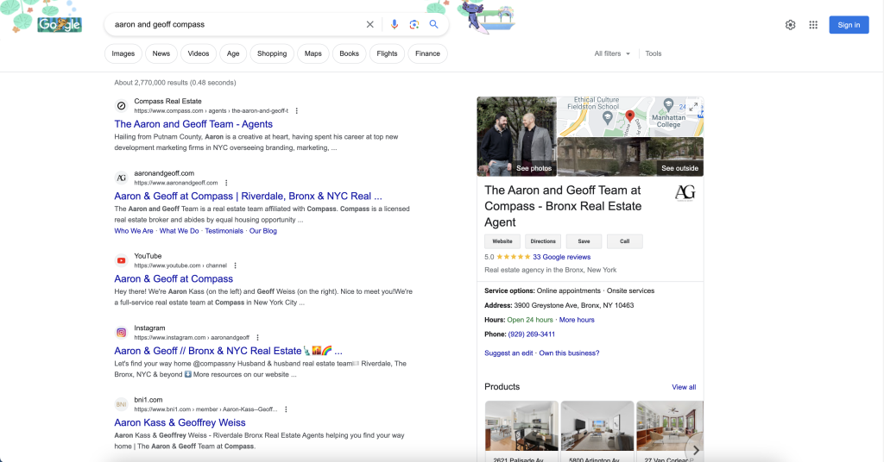This screenshot has width=884, height=462.
Task: Open Aaron & Geoff Bronx NYC Instagram link
Action: (228, 351)
